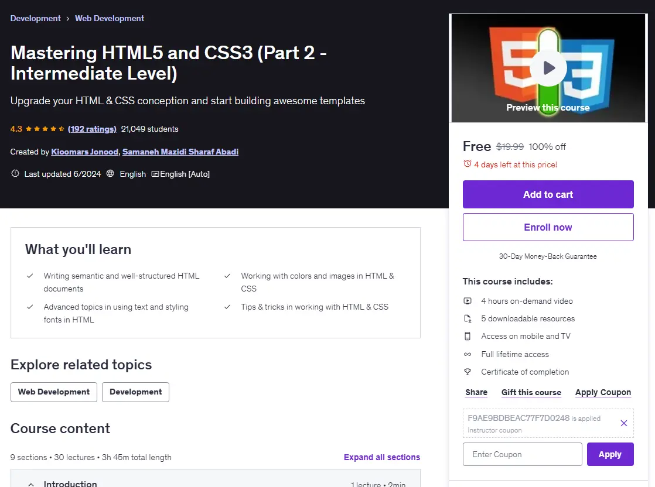Viewport: 655px width, 487px height.
Task: Click the 'Certificate of completion' text
Action: click(525, 372)
